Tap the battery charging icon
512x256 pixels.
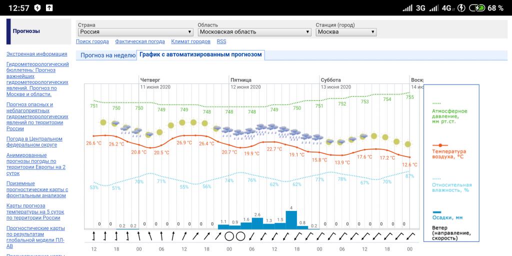(x=479, y=8)
